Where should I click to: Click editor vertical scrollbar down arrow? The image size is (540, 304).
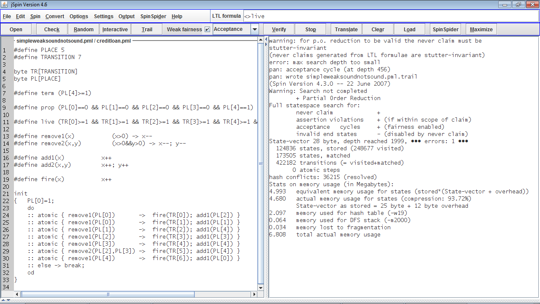pos(260,288)
